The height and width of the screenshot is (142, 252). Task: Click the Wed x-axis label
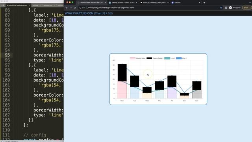(x=147, y=101)
